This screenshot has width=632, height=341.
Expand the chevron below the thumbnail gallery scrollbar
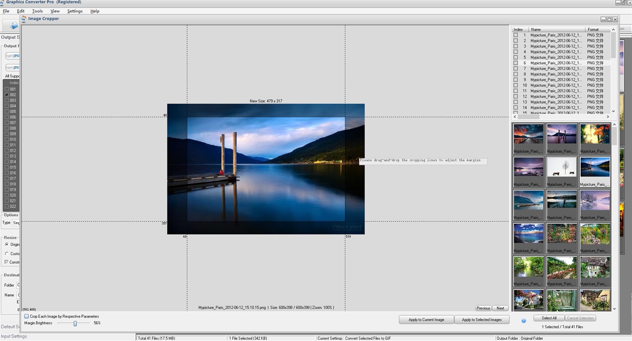click(613, 308)
